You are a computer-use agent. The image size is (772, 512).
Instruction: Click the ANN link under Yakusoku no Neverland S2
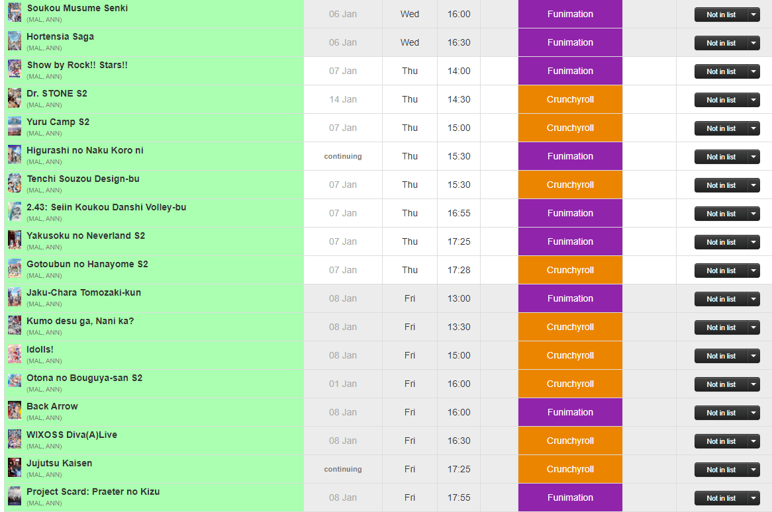pos(53,247)
